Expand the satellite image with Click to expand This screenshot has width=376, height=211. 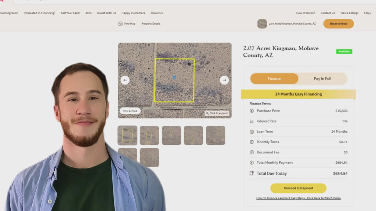(217, 113)
